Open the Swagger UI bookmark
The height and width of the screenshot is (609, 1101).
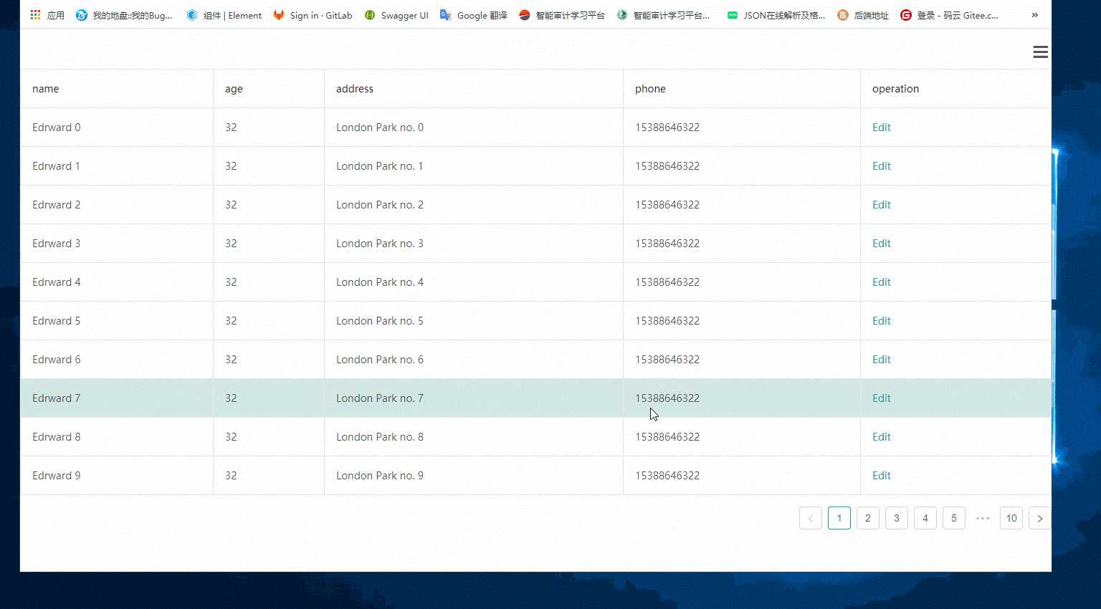[396, 15]
